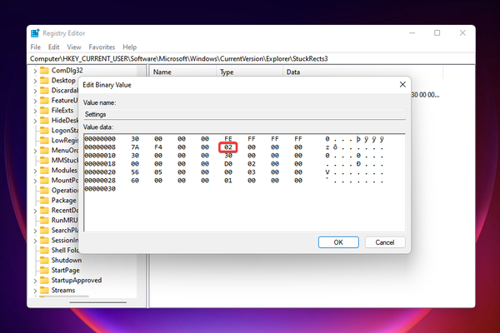Click the ComDlg32 folder icon

pyautogui.click(x=44, y=70)
